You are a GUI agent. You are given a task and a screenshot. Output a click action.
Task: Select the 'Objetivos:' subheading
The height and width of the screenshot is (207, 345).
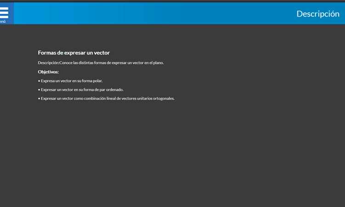click(x=48, y=72)
